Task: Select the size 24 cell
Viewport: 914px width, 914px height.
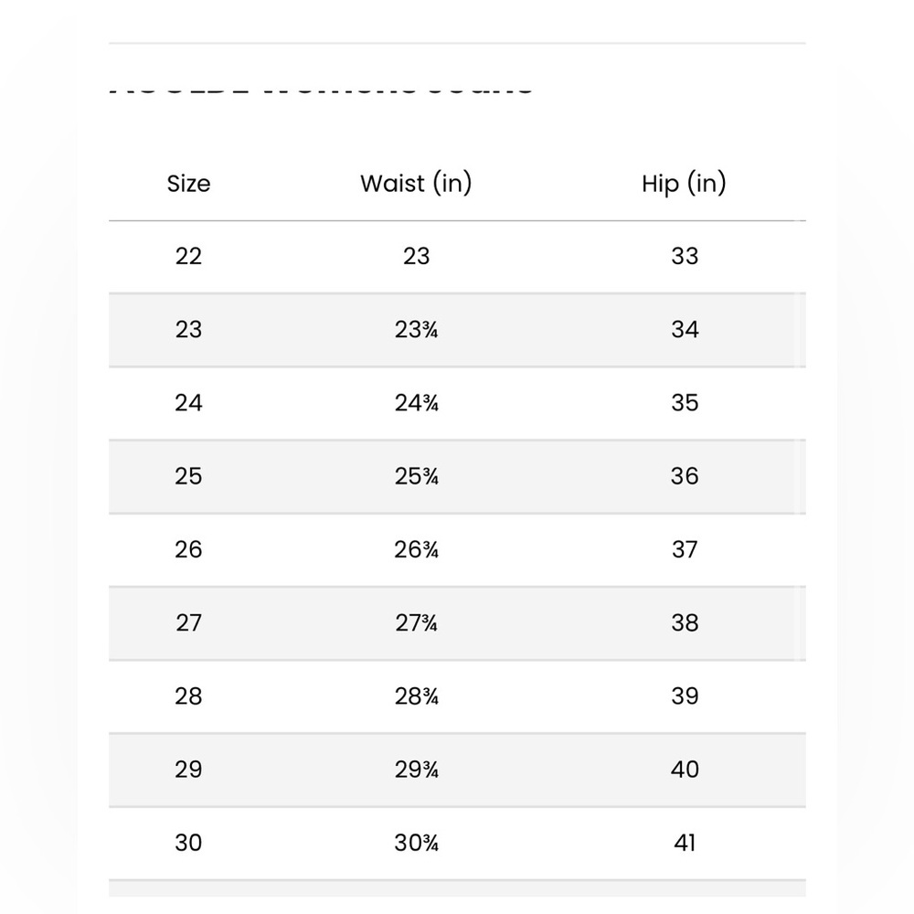Action: [188, 403]
